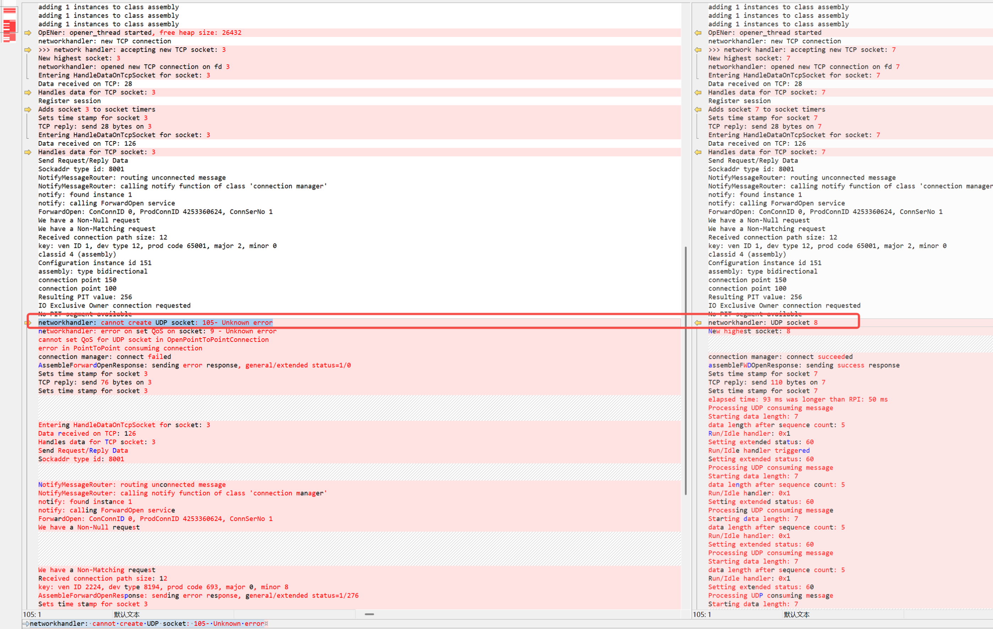Click copy-right arrow beside 'Adds socket 3 to socket timers'
This screenshot has height=629, width=993.
coord(28,109)
